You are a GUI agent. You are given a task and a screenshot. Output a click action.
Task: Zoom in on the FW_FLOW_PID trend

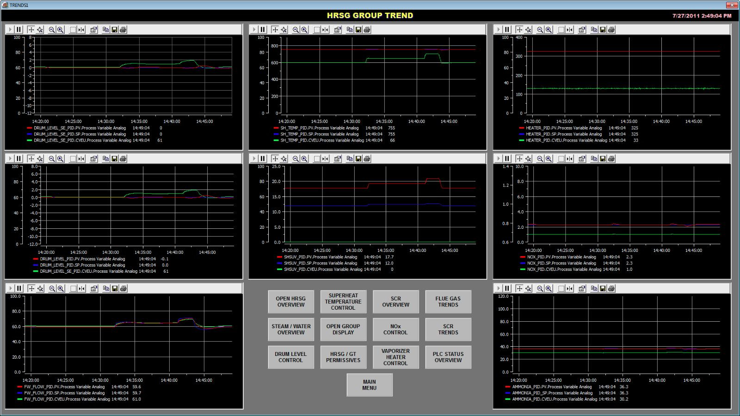[61, 288]
